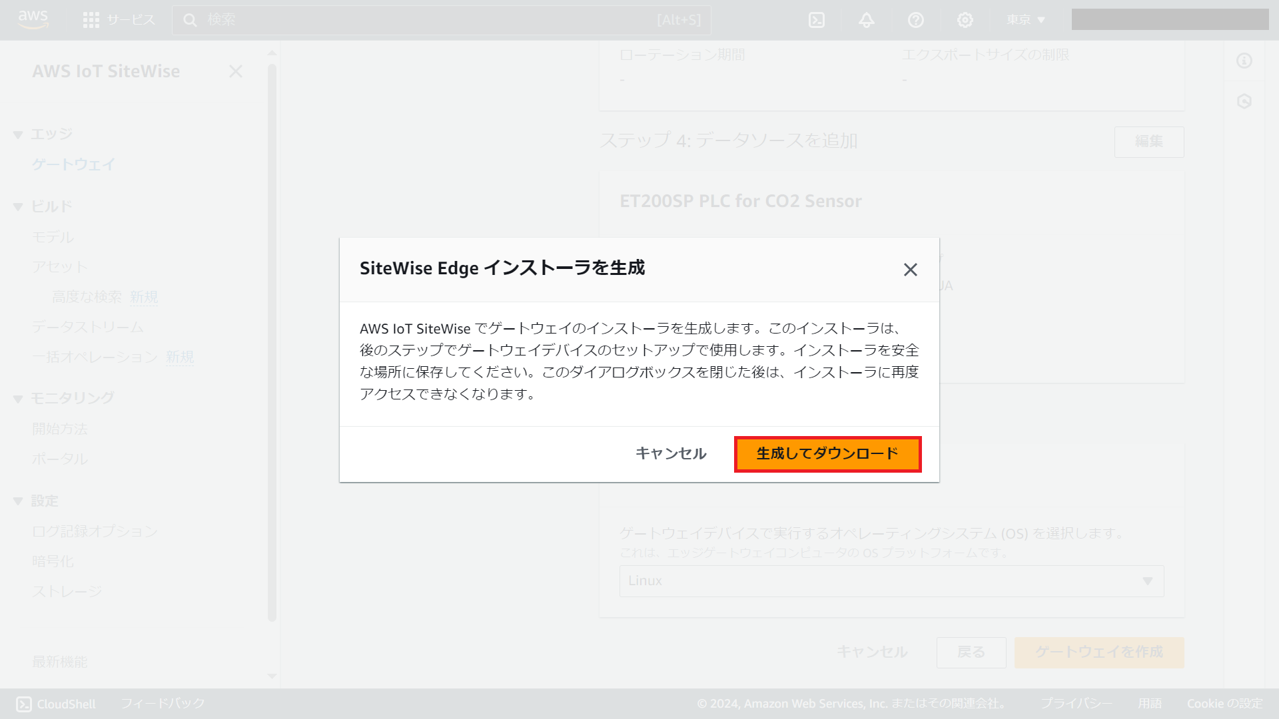Open the フィードバック footer item

click(162, 703)
